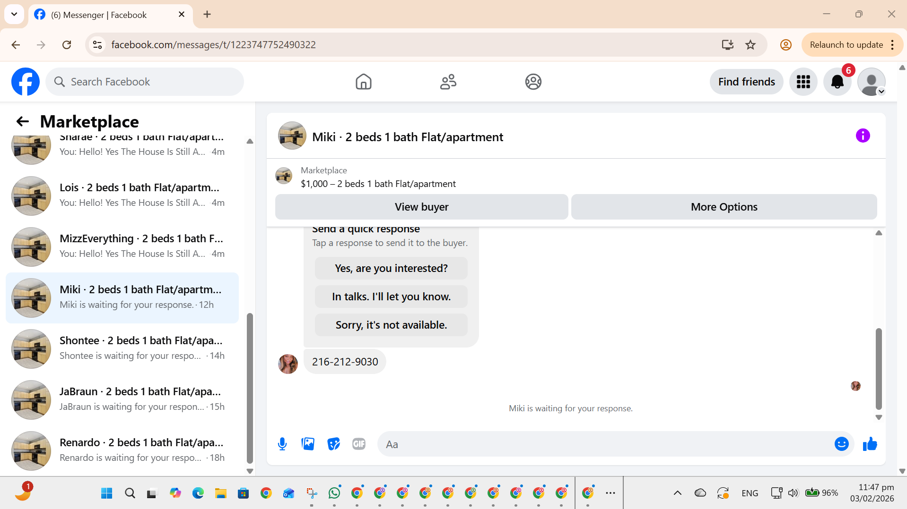Click conversation list scroll-up arrow
The image size is (907, 509).
[250, 141]
